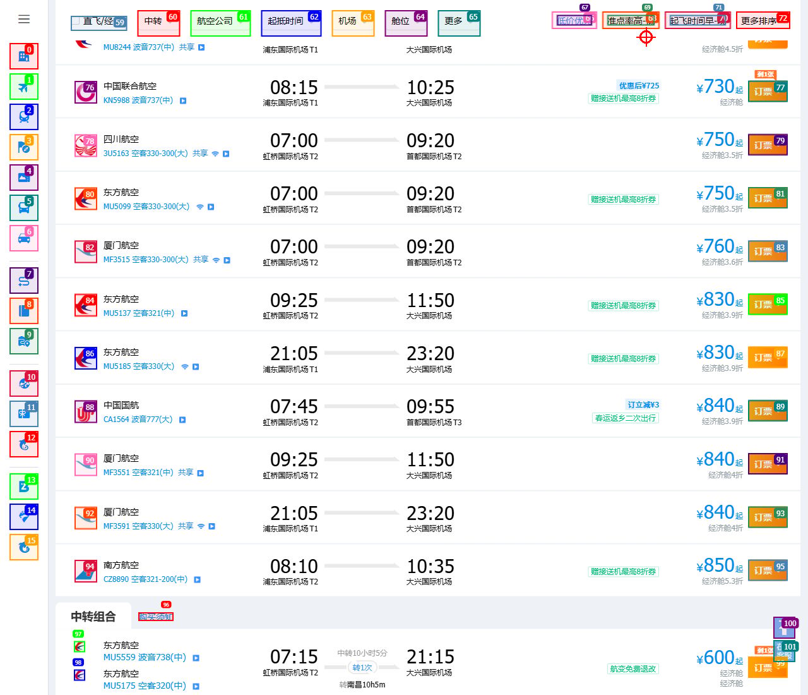Open the Bus icon in sidebar
This screenshot has height=695, width=808.
tap(24, 208)
